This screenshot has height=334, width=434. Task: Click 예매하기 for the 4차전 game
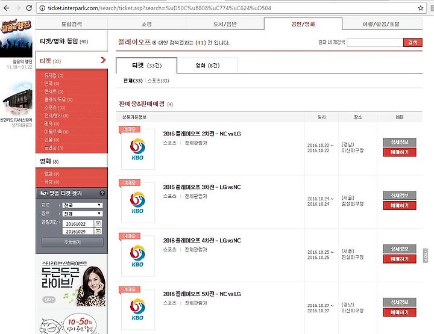[x=400, y=259]
